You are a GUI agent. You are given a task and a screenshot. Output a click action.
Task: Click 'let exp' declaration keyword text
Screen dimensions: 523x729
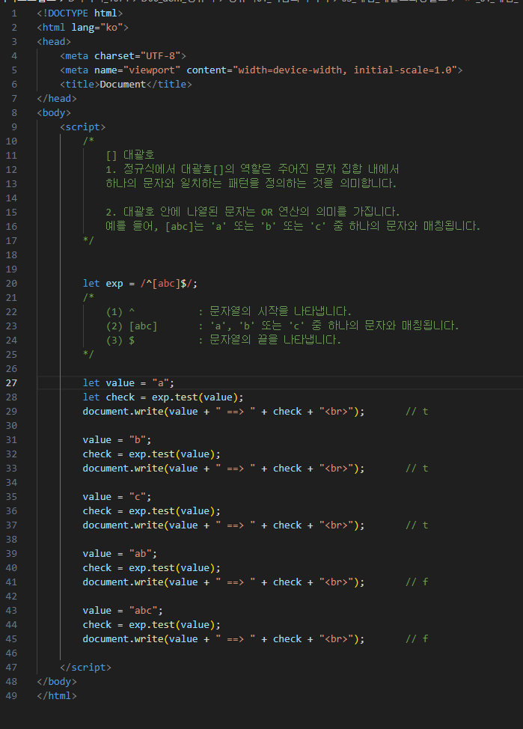coord(103,284)
